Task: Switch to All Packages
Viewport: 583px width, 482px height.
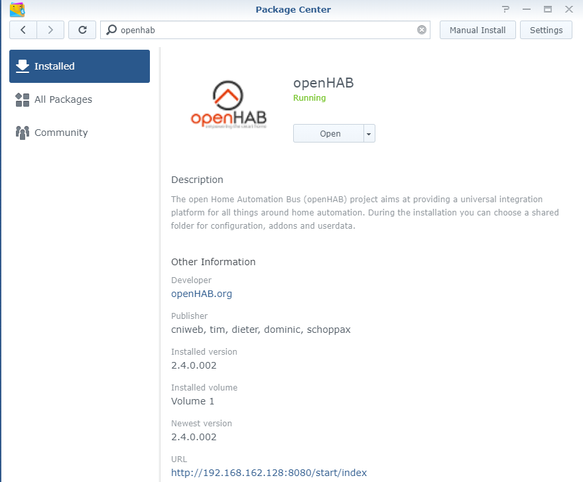Action: point(80,99)
